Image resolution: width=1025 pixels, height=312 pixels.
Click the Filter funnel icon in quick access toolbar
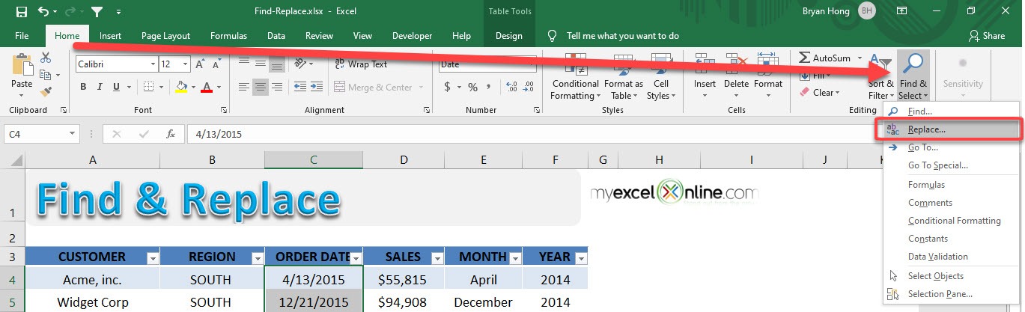[x=97, y=11]
